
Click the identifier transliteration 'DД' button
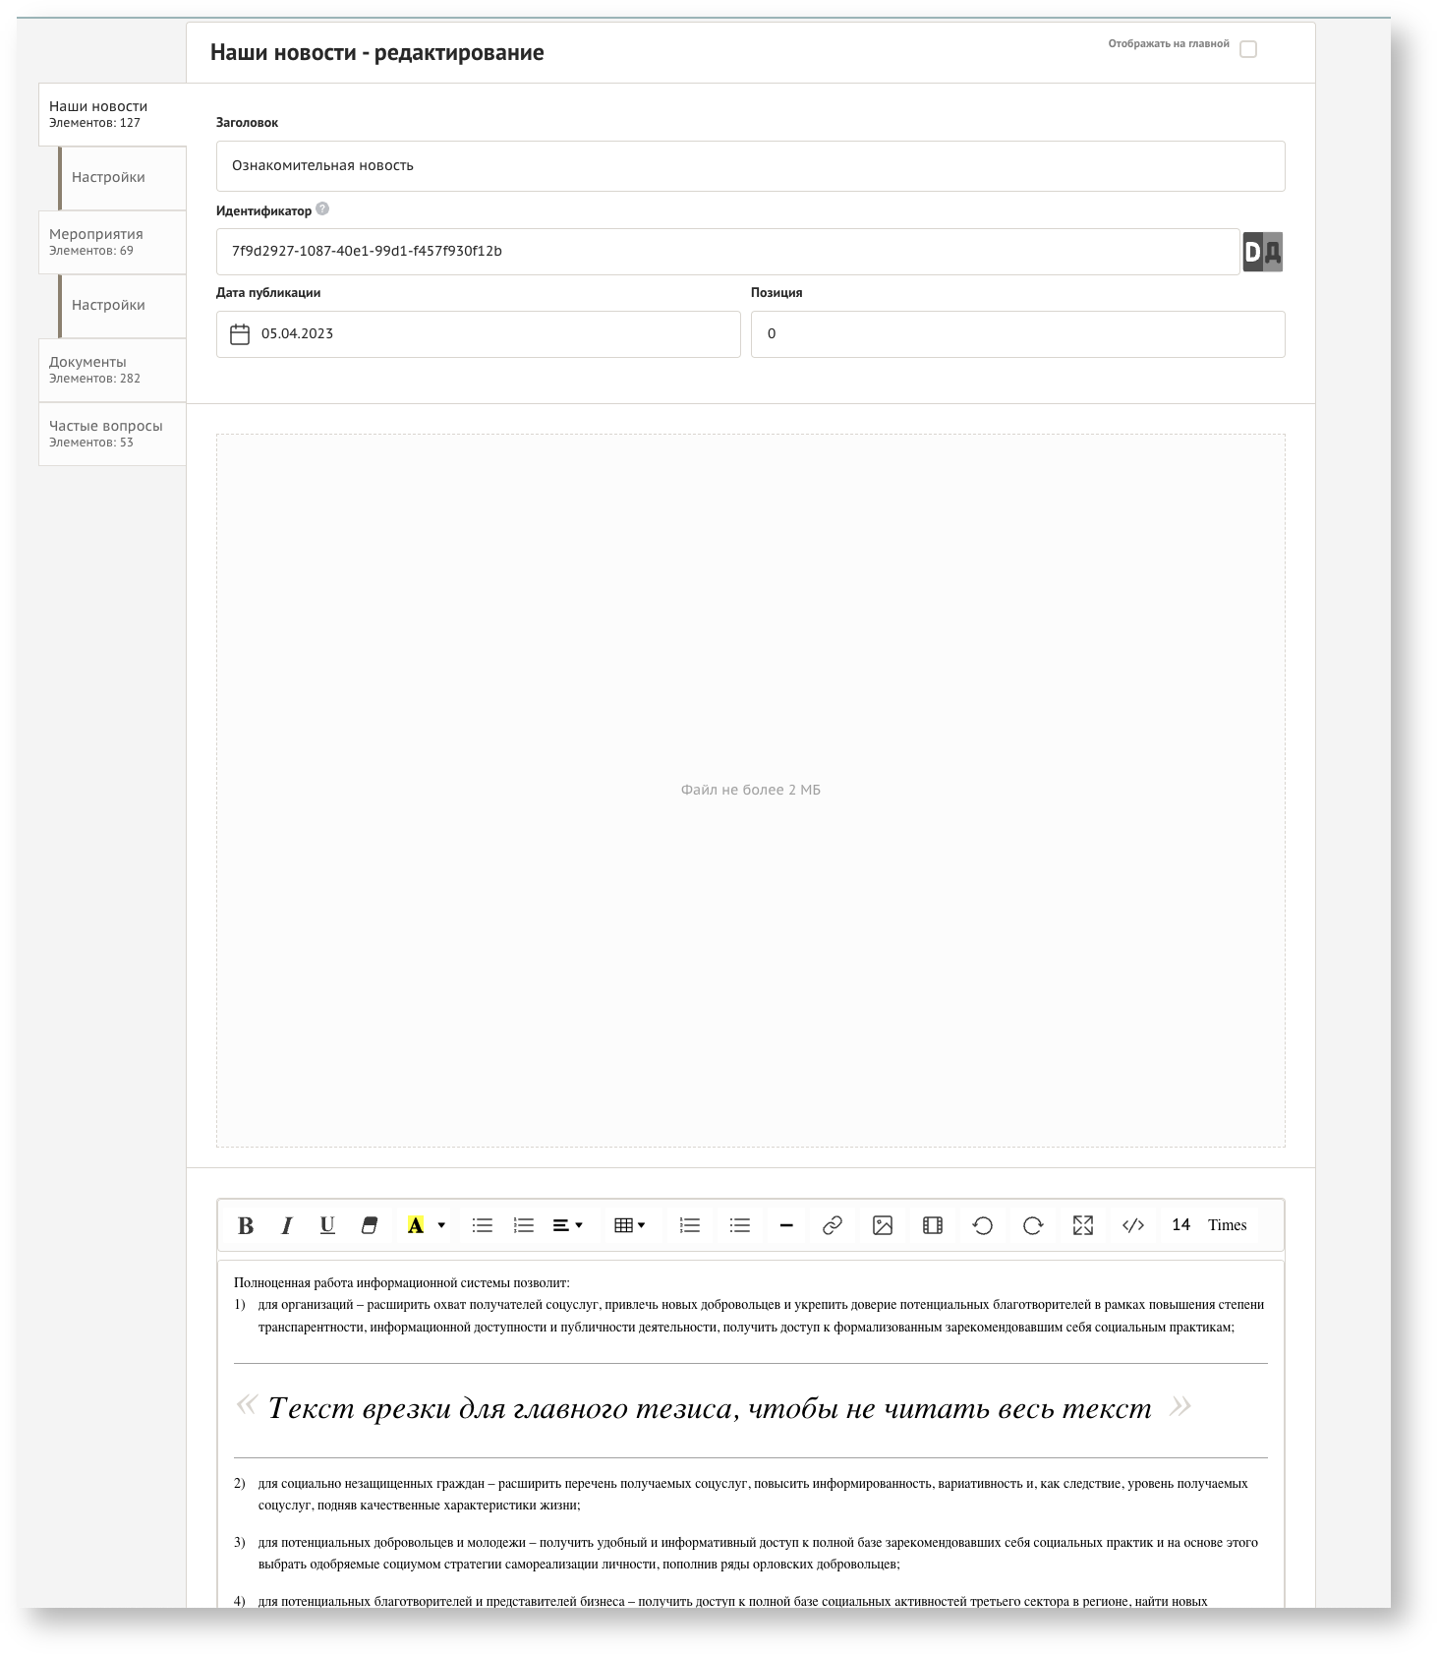pyautogui.click(x=1262, y=252)
